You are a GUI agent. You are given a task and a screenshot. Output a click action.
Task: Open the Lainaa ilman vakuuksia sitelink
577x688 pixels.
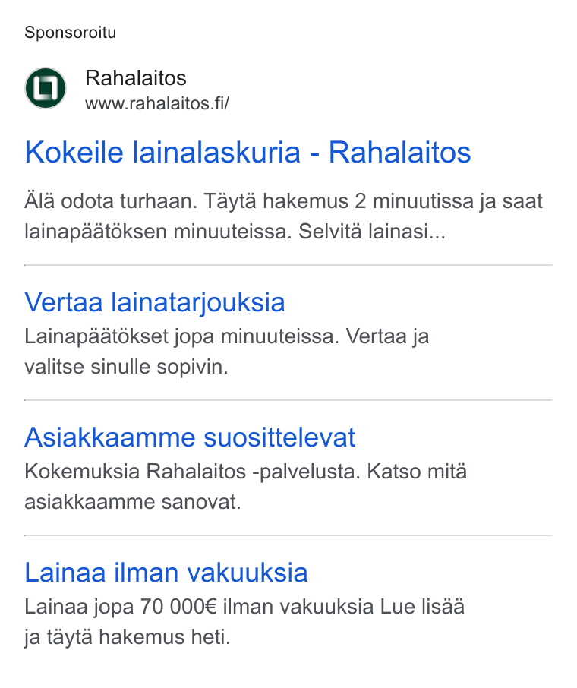pos(166,573)
